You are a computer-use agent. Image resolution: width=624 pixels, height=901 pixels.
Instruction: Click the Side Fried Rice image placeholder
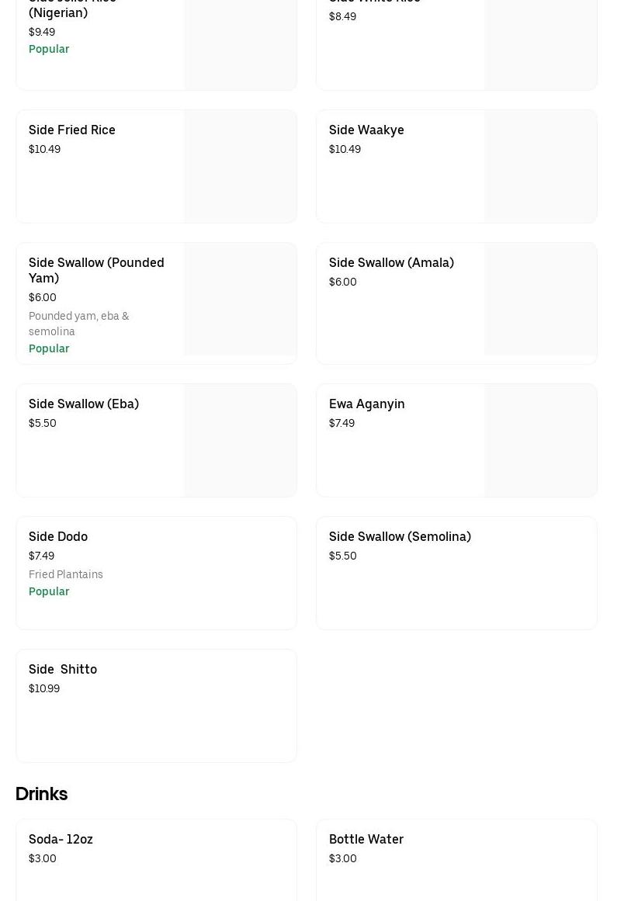241,166
